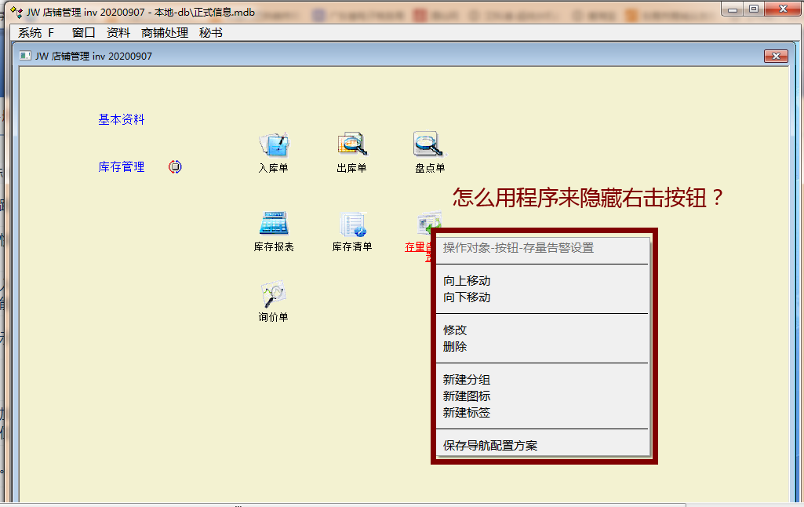Select 新建图标 in context menu
This screenshot has height=507, width=804.
[x=467, y=396]
